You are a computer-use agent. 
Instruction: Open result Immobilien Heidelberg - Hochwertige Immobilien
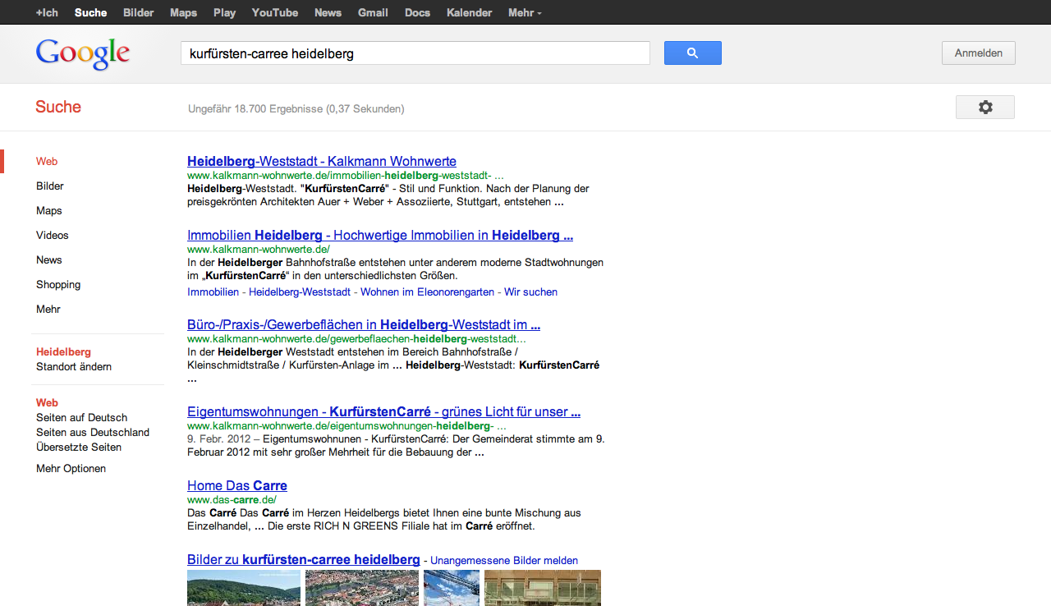coord(380,236)
